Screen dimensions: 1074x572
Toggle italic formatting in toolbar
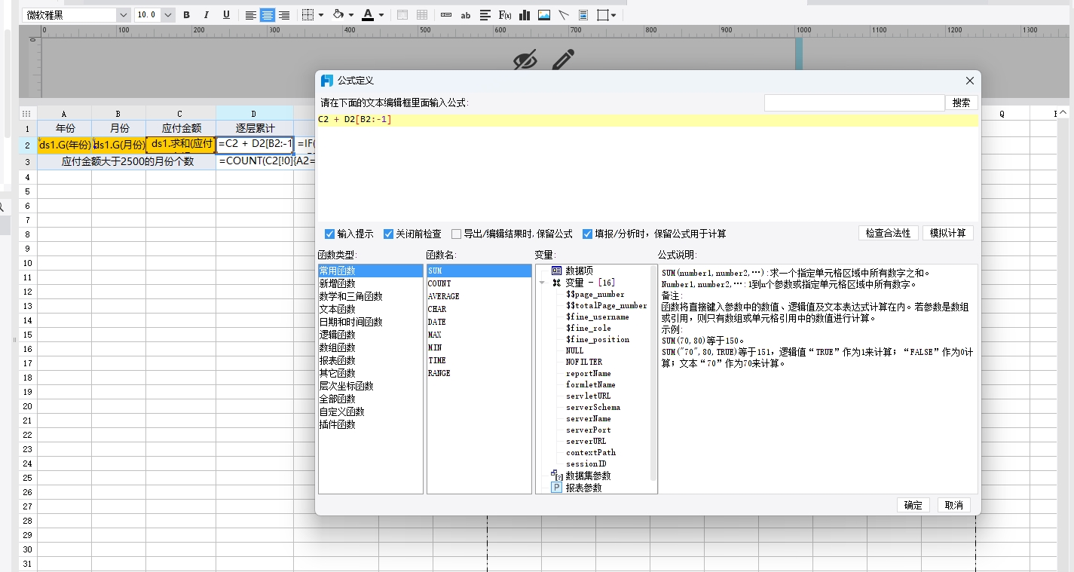pyautogui.click(x=207, y=15)
